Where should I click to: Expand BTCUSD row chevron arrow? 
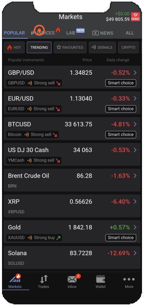[x=135, y=124]
